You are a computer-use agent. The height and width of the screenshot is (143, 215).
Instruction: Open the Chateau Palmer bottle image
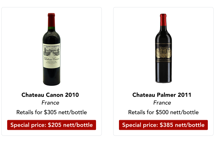163,49
